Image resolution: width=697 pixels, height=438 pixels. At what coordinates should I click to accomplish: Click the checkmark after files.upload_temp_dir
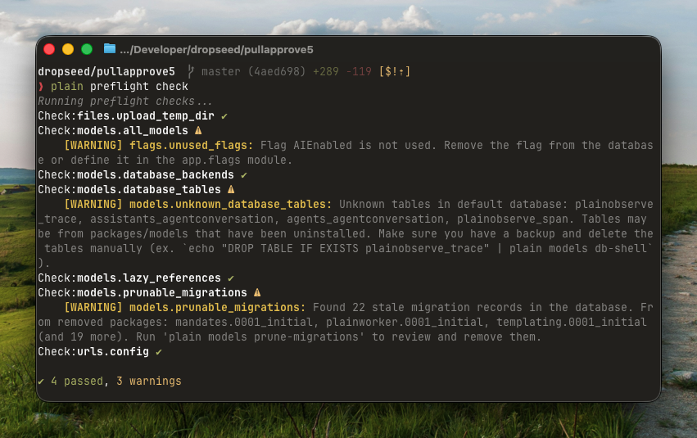pyautogui.click(x=224, y=115)
